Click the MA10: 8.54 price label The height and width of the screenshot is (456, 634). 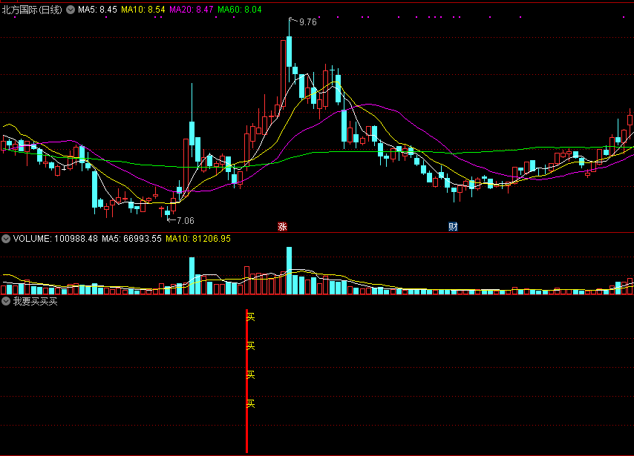[x=143, y=10]
